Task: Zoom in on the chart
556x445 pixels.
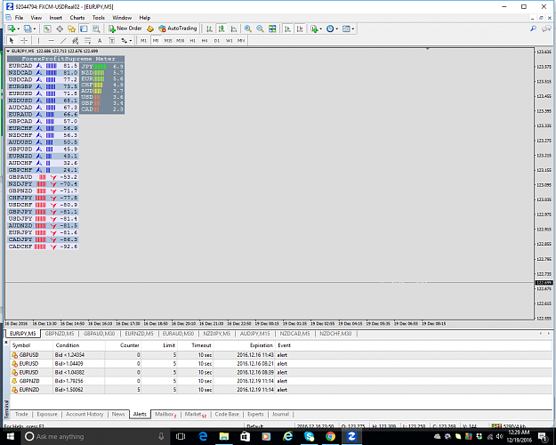Action: [248, 28]
